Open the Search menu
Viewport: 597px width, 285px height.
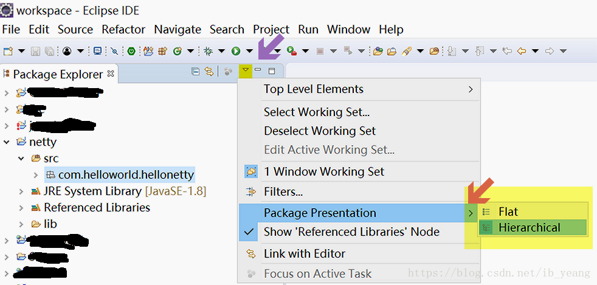coord(227,29)
